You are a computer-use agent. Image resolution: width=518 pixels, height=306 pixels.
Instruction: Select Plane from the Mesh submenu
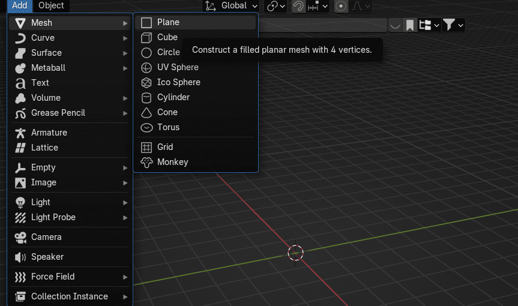click(168, 22)
